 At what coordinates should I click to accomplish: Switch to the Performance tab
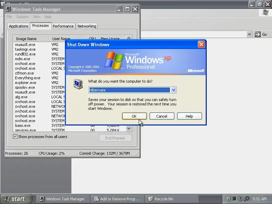tap(63, 26)
